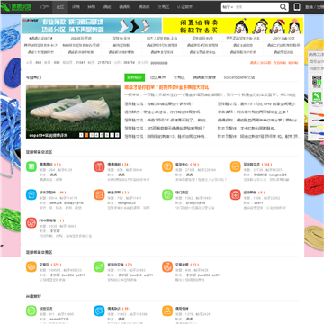The image size is (324, 324).
Task: Open the red forum icon with count (0)
Action: (x=236, y=194)
